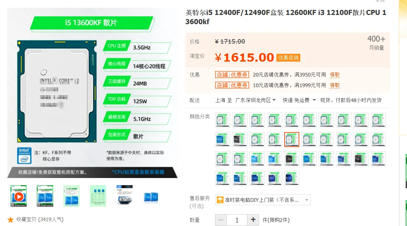Screen dimensions: 407x226
Task: Expand the 快递 免运费 shipping dropdown
Action: [299, 100]
